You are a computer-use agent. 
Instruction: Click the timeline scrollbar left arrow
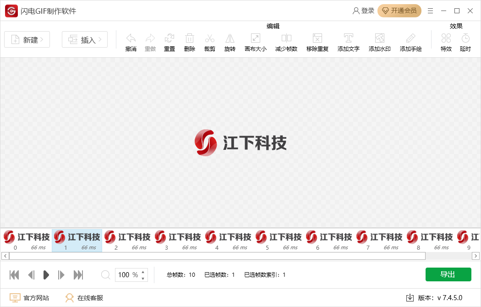(x=5, y=256)
